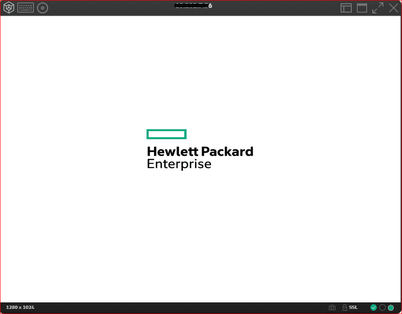Click the SSL status label
The width and height of the screenshot is (402, 314).
[353, 307]
